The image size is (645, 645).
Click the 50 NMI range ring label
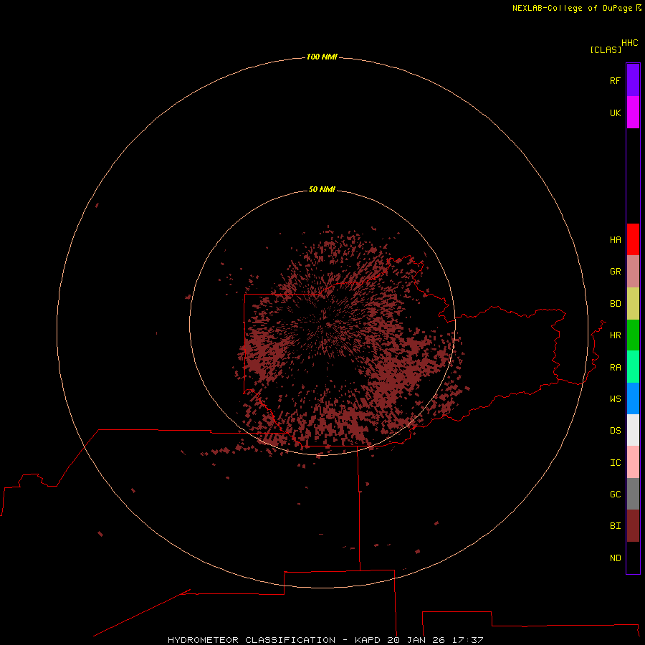pos(322,189)
